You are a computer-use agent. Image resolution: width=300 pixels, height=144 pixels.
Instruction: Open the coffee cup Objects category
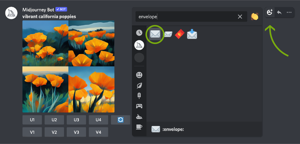[139, 127]
